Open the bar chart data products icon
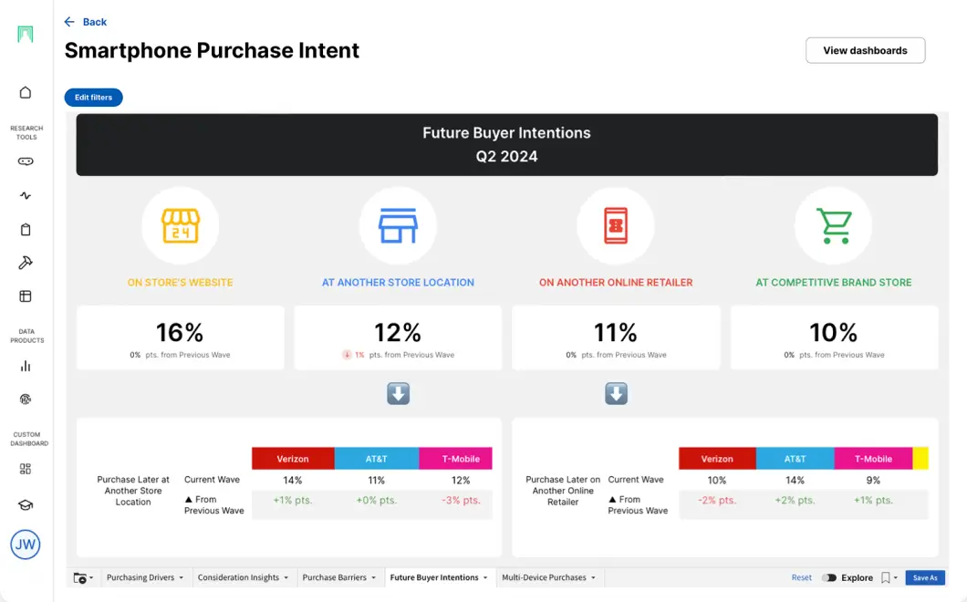Image resolution: width=967 pixels, height=602 pixels. coord(26,366)
